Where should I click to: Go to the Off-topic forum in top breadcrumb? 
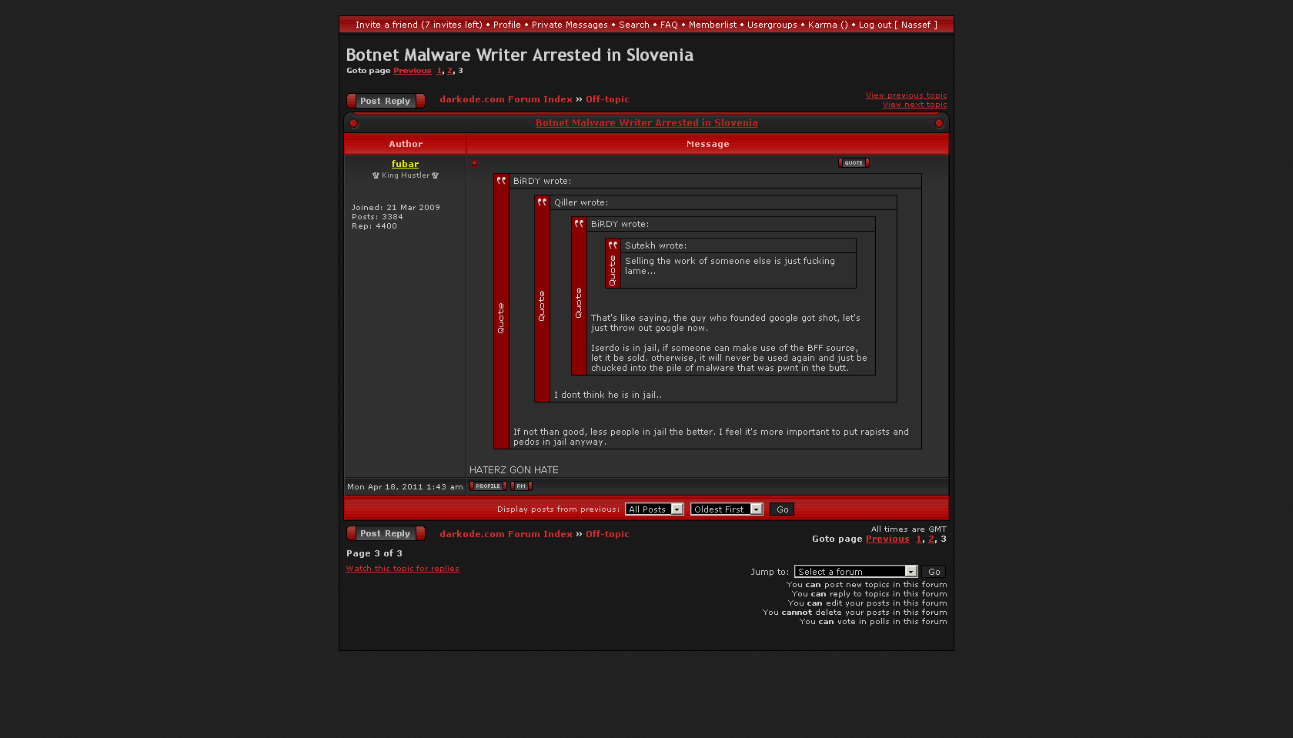point(607,99)
